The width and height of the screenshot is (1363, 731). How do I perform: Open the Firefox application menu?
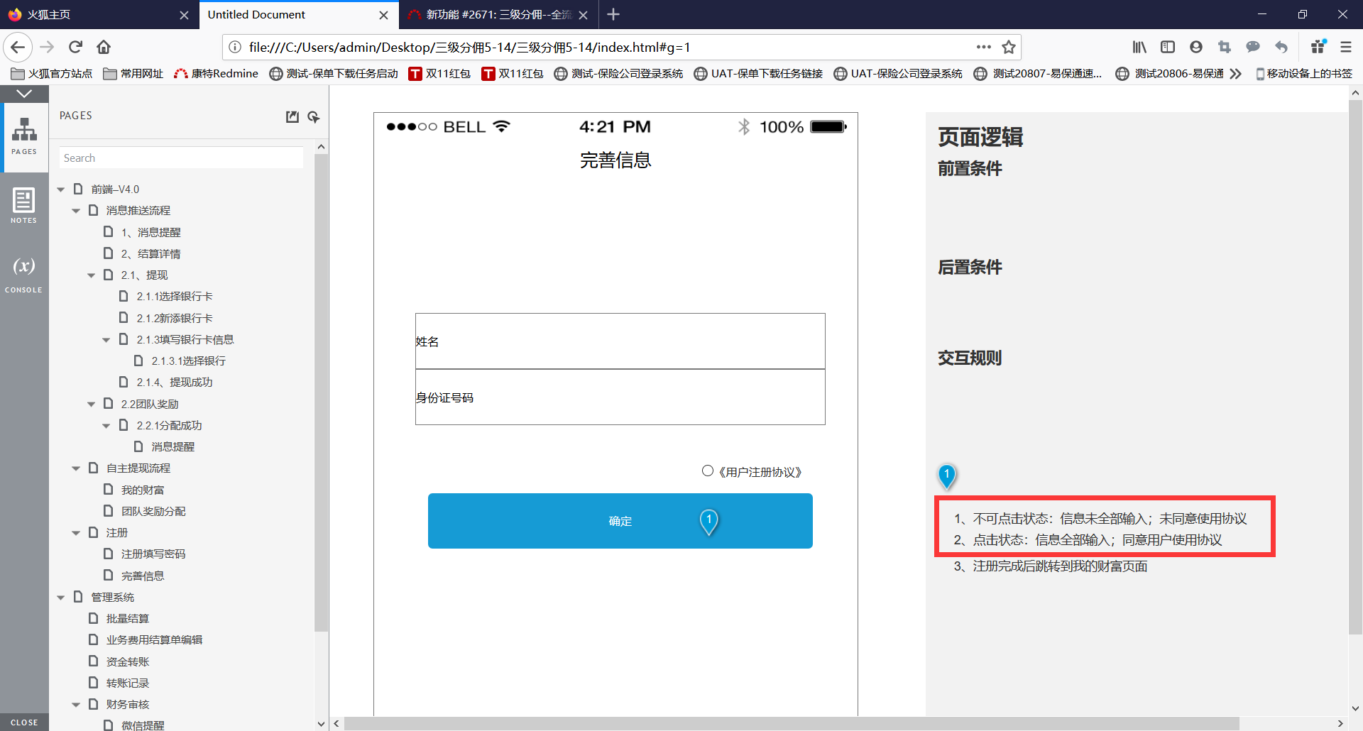point(1346,48)
